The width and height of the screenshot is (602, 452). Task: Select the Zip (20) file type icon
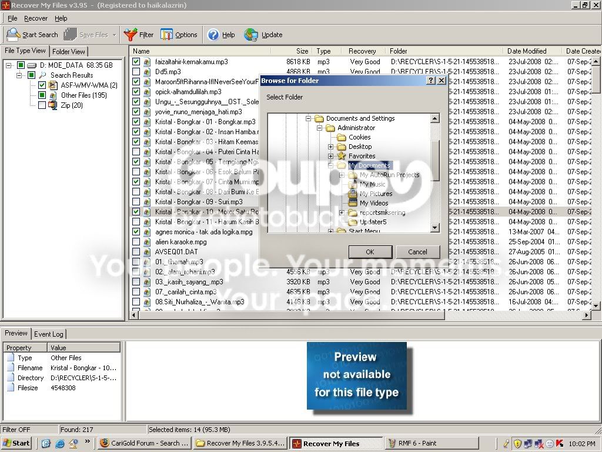tap(52, 105)
